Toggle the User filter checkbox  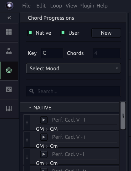63,33
